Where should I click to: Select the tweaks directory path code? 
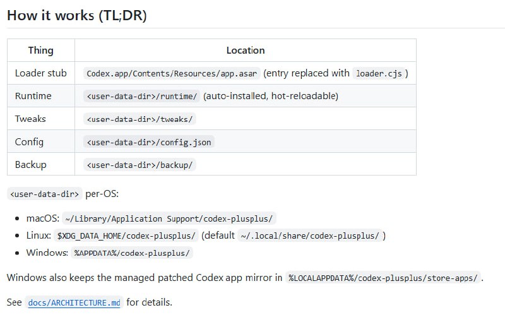tap(140, 119)
